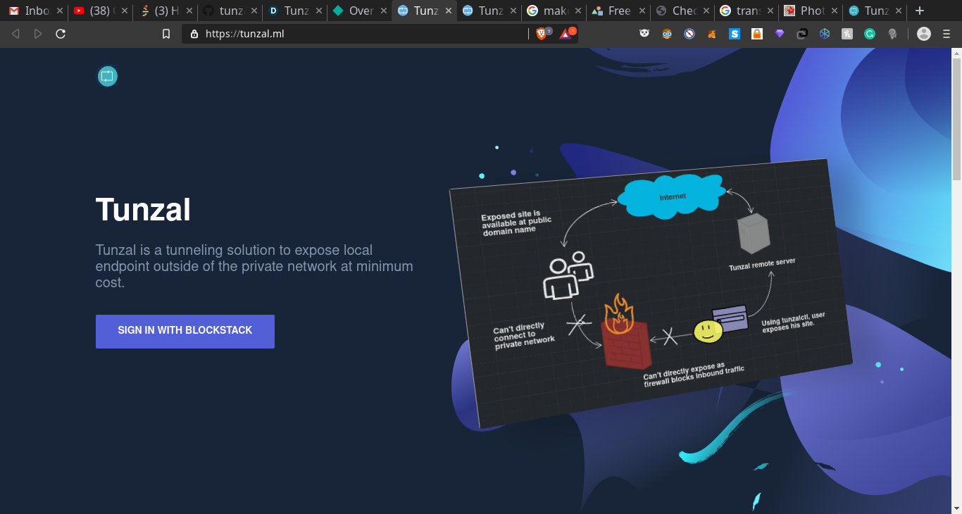Open a new tab with the plus button
Viewport: 962px width, 514px height.
[x=919, y=11]
